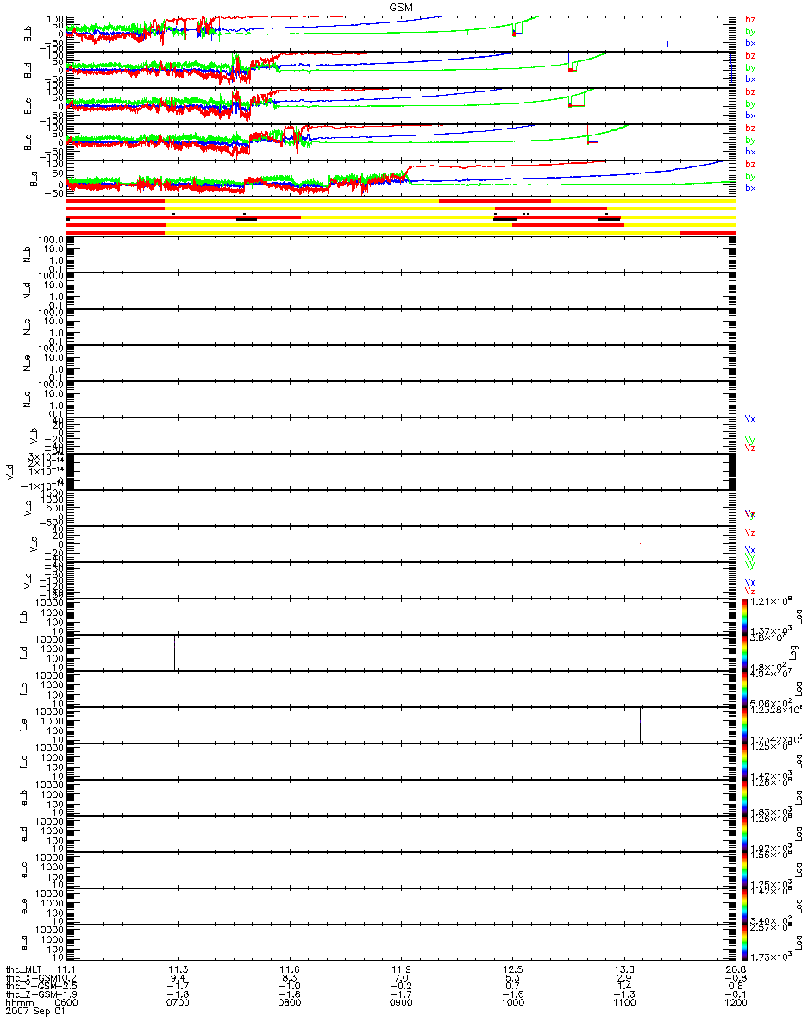Click the e_a electron spectrogram label
Screen dimensions: 802x1035
click(x=24, y=942)
